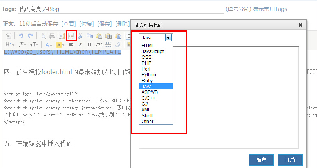The image size is (317, 168).
Task: Choose Perl from language list
Action: (156, 69)
